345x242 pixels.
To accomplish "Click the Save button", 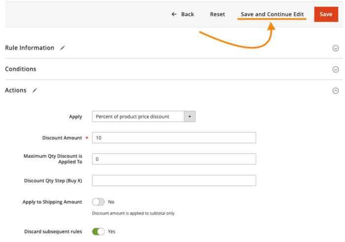I will (x=326, y=14).
